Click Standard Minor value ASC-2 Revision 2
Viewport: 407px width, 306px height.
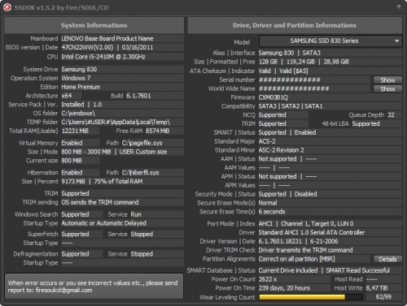click(x=282, y=150)
